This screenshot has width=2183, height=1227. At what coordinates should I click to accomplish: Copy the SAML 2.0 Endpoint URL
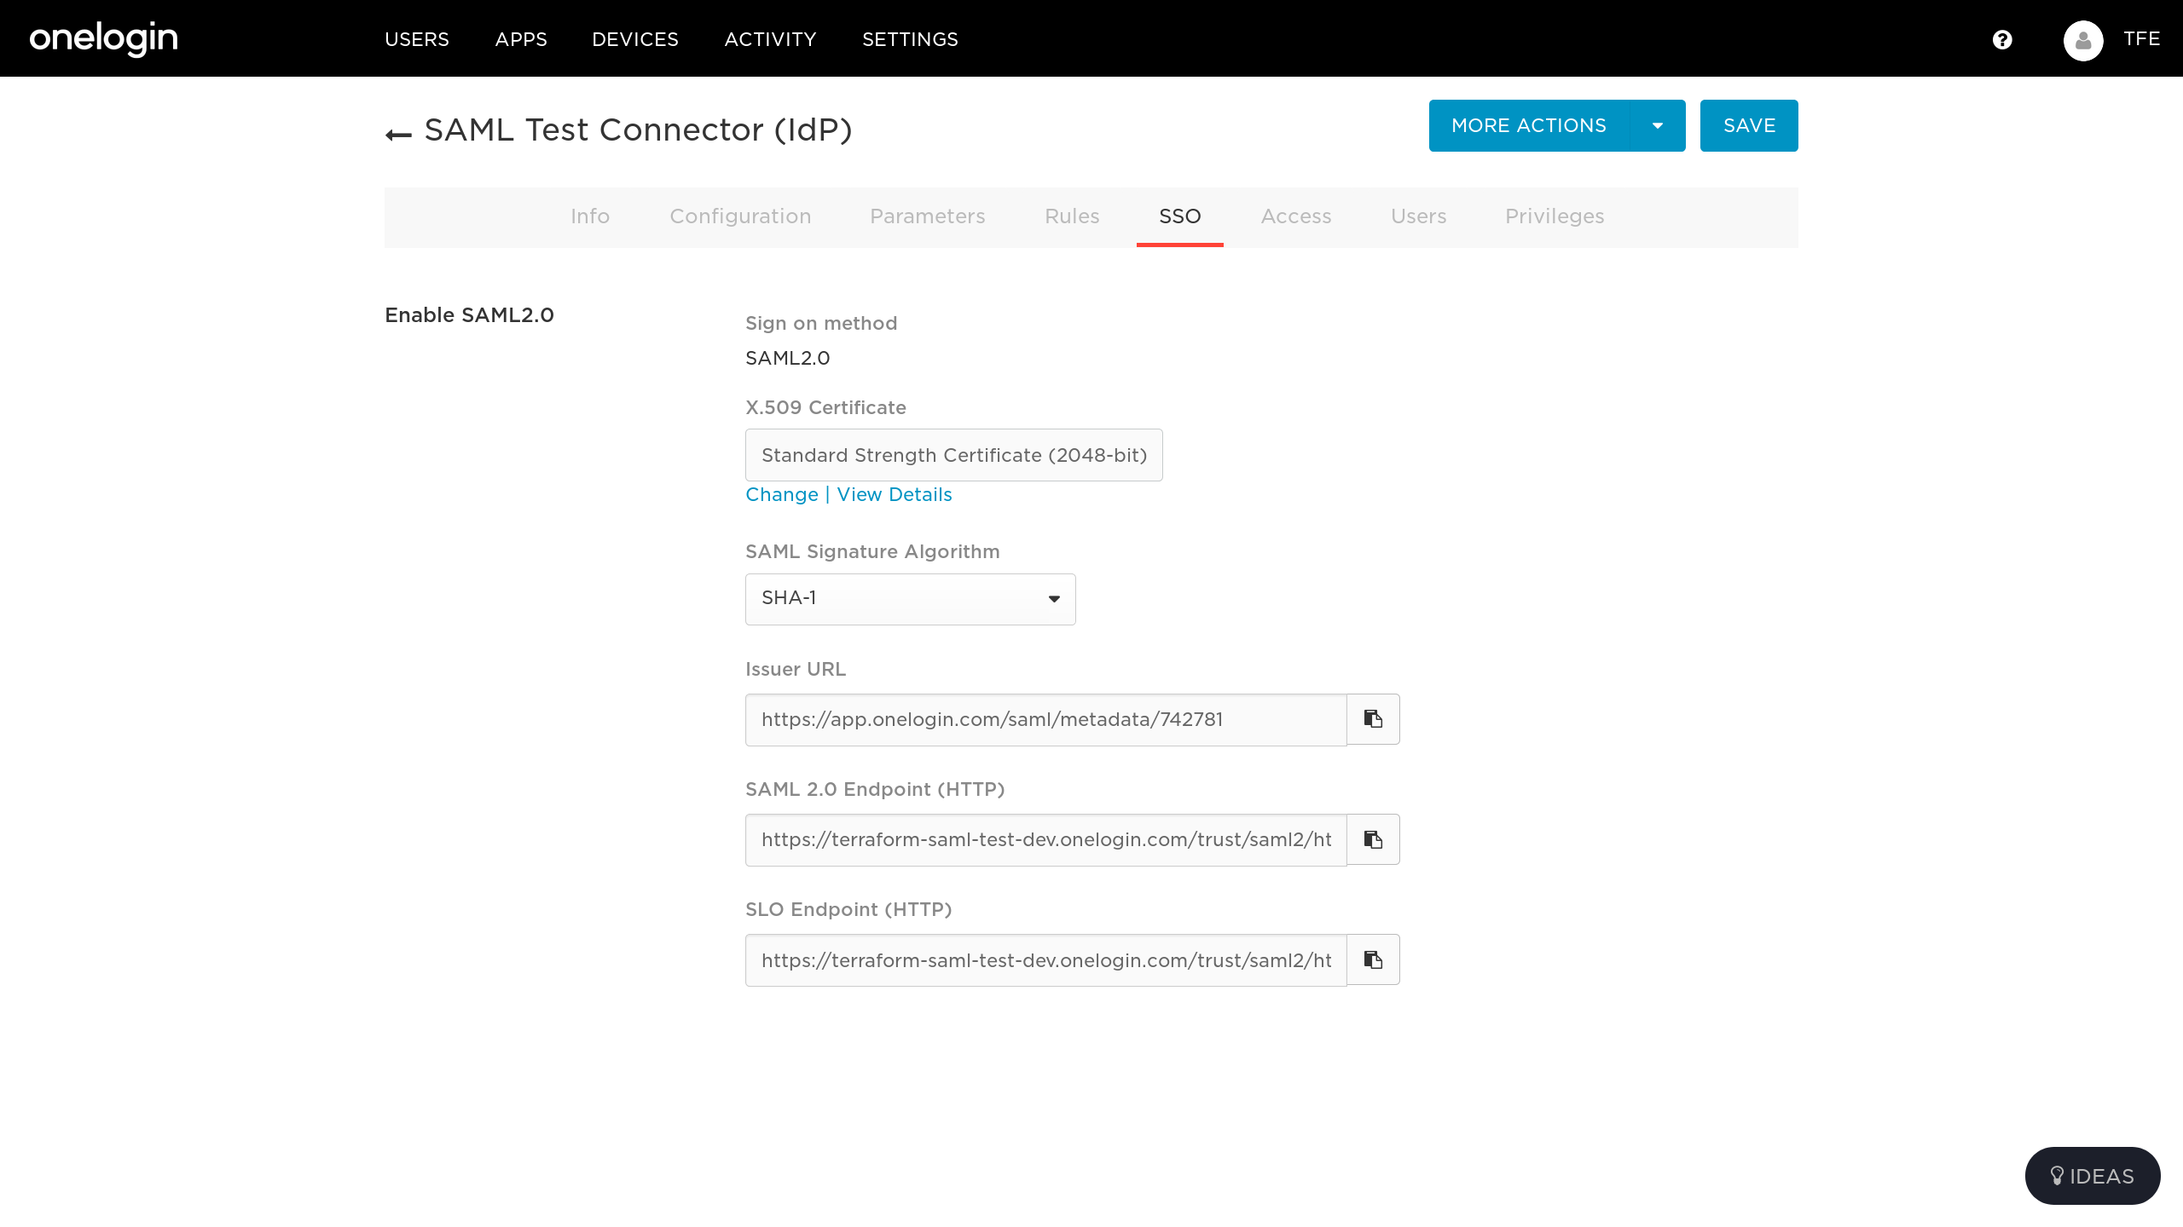coord(1373,839)
